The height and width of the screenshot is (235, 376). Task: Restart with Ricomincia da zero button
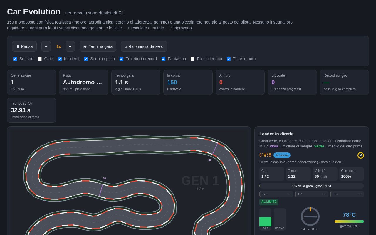click(144, 46)
